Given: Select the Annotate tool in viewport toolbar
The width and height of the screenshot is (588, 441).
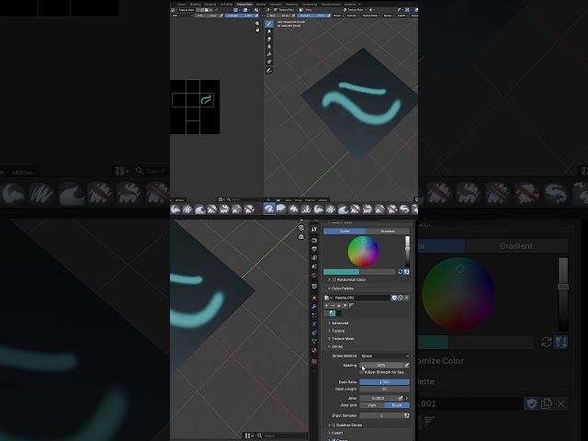Looking at the screenshot, I should [269, 70].
